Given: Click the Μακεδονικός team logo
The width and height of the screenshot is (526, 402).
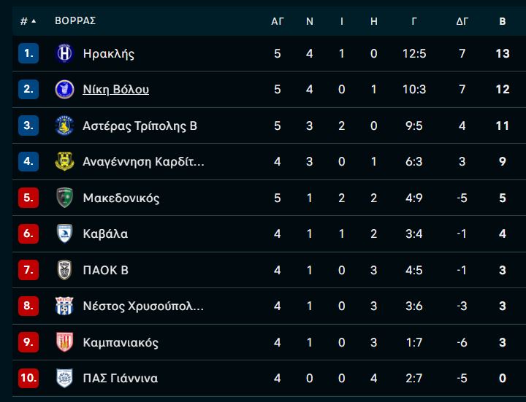Looking at the screenshot, I should pos(65,198).
